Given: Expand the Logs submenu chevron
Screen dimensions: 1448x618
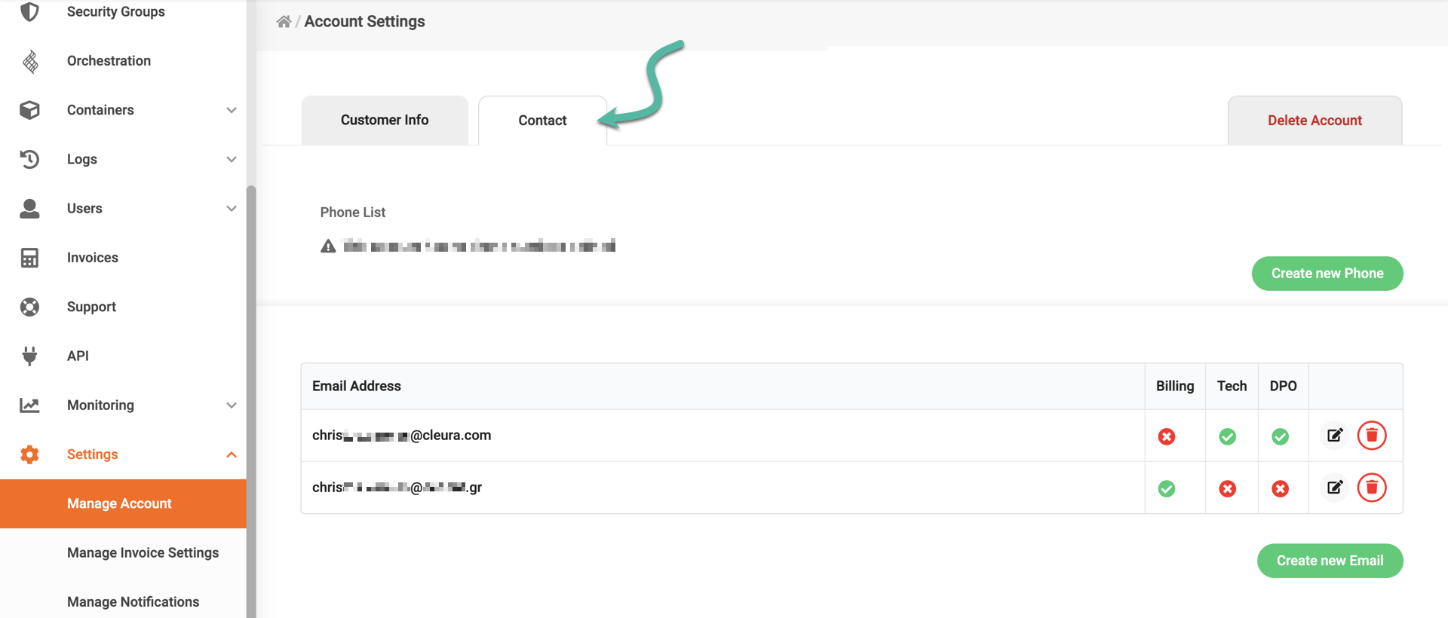Looking at the screenshot, I should (232, 159).
